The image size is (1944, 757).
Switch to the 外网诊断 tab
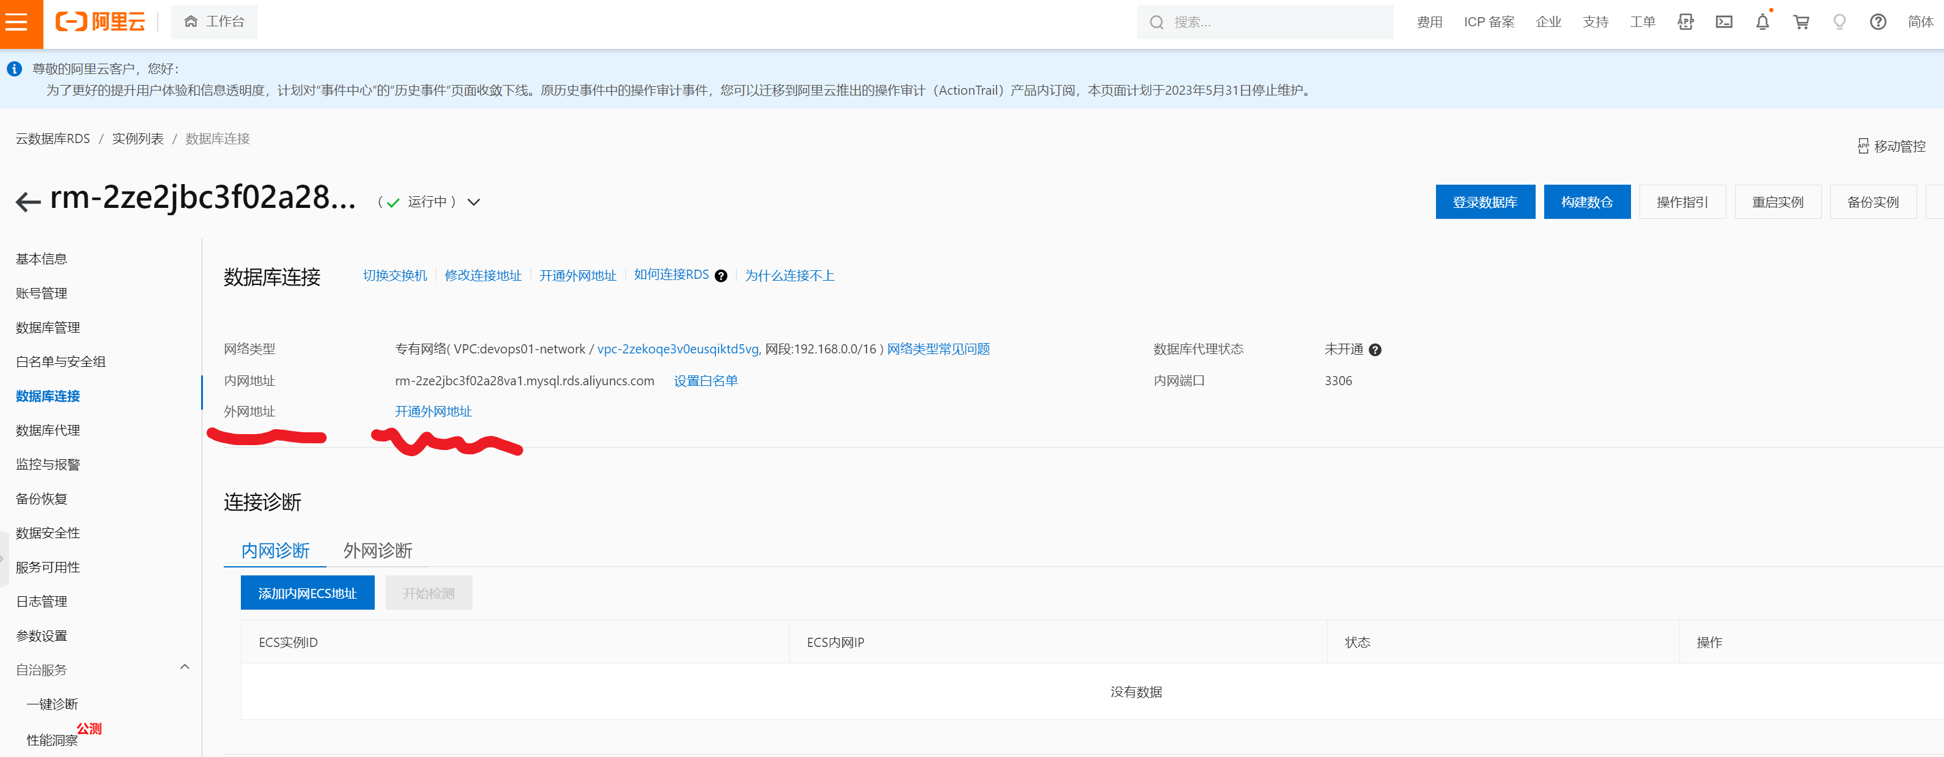coord(377,550)
